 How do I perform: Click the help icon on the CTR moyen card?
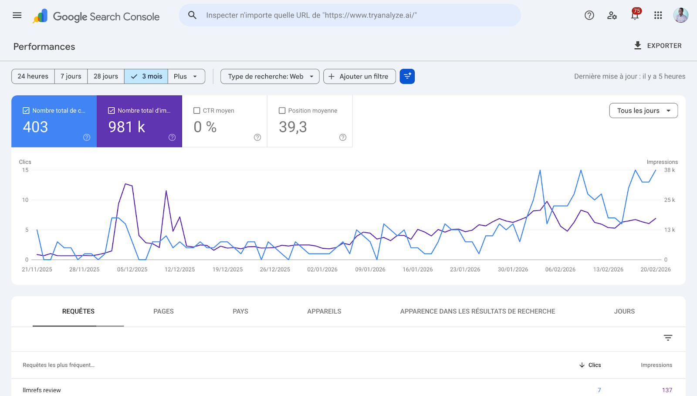257,137
